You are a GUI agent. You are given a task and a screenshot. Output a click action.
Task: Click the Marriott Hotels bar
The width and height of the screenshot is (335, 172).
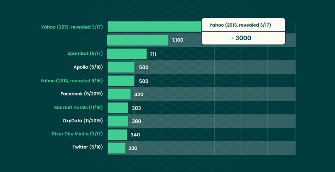pos(118,108)
